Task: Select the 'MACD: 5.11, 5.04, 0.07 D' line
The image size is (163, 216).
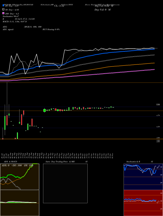Action: pyautogui.click(x=15, y=22)
